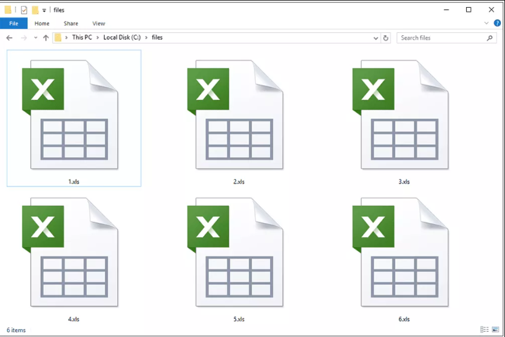Maximize the files window
The image size is (505, 337).
pos(468,10)
